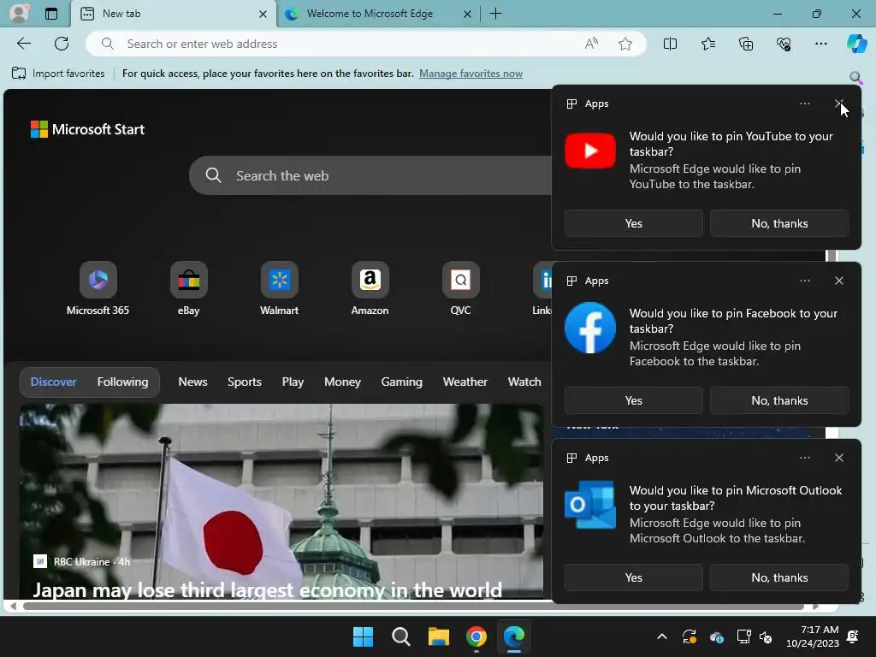Switch to Welcome to Microsoft Edge tab

[x=370, y=14]
